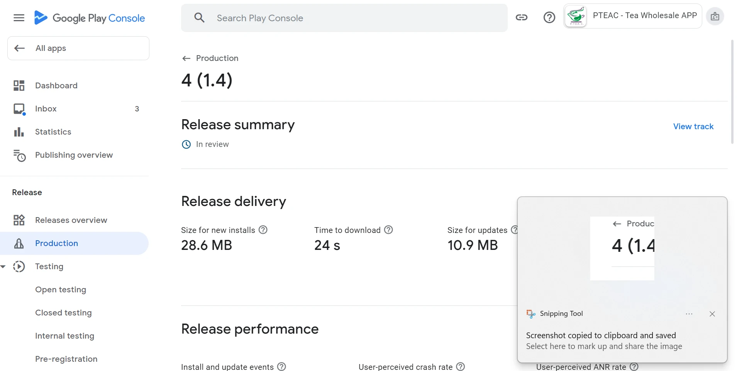
Task: Click the Search Play Console field
Action: 344,18
